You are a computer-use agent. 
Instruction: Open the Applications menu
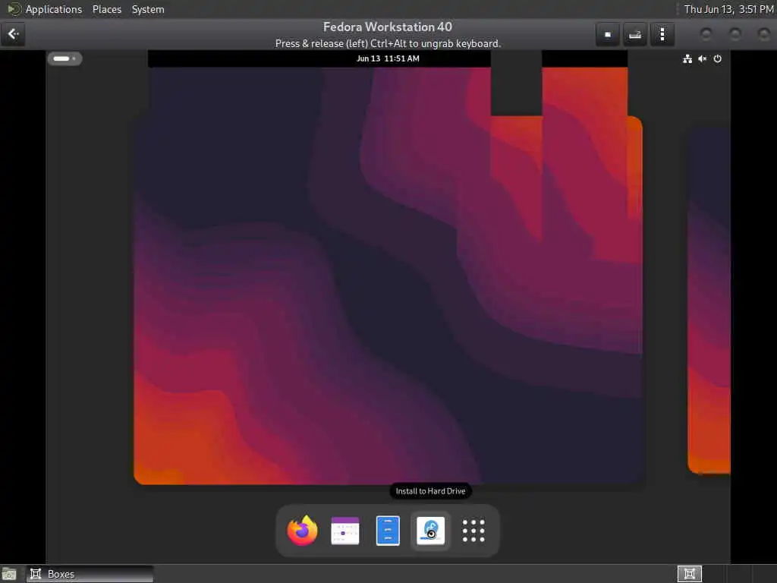point(54,9)
